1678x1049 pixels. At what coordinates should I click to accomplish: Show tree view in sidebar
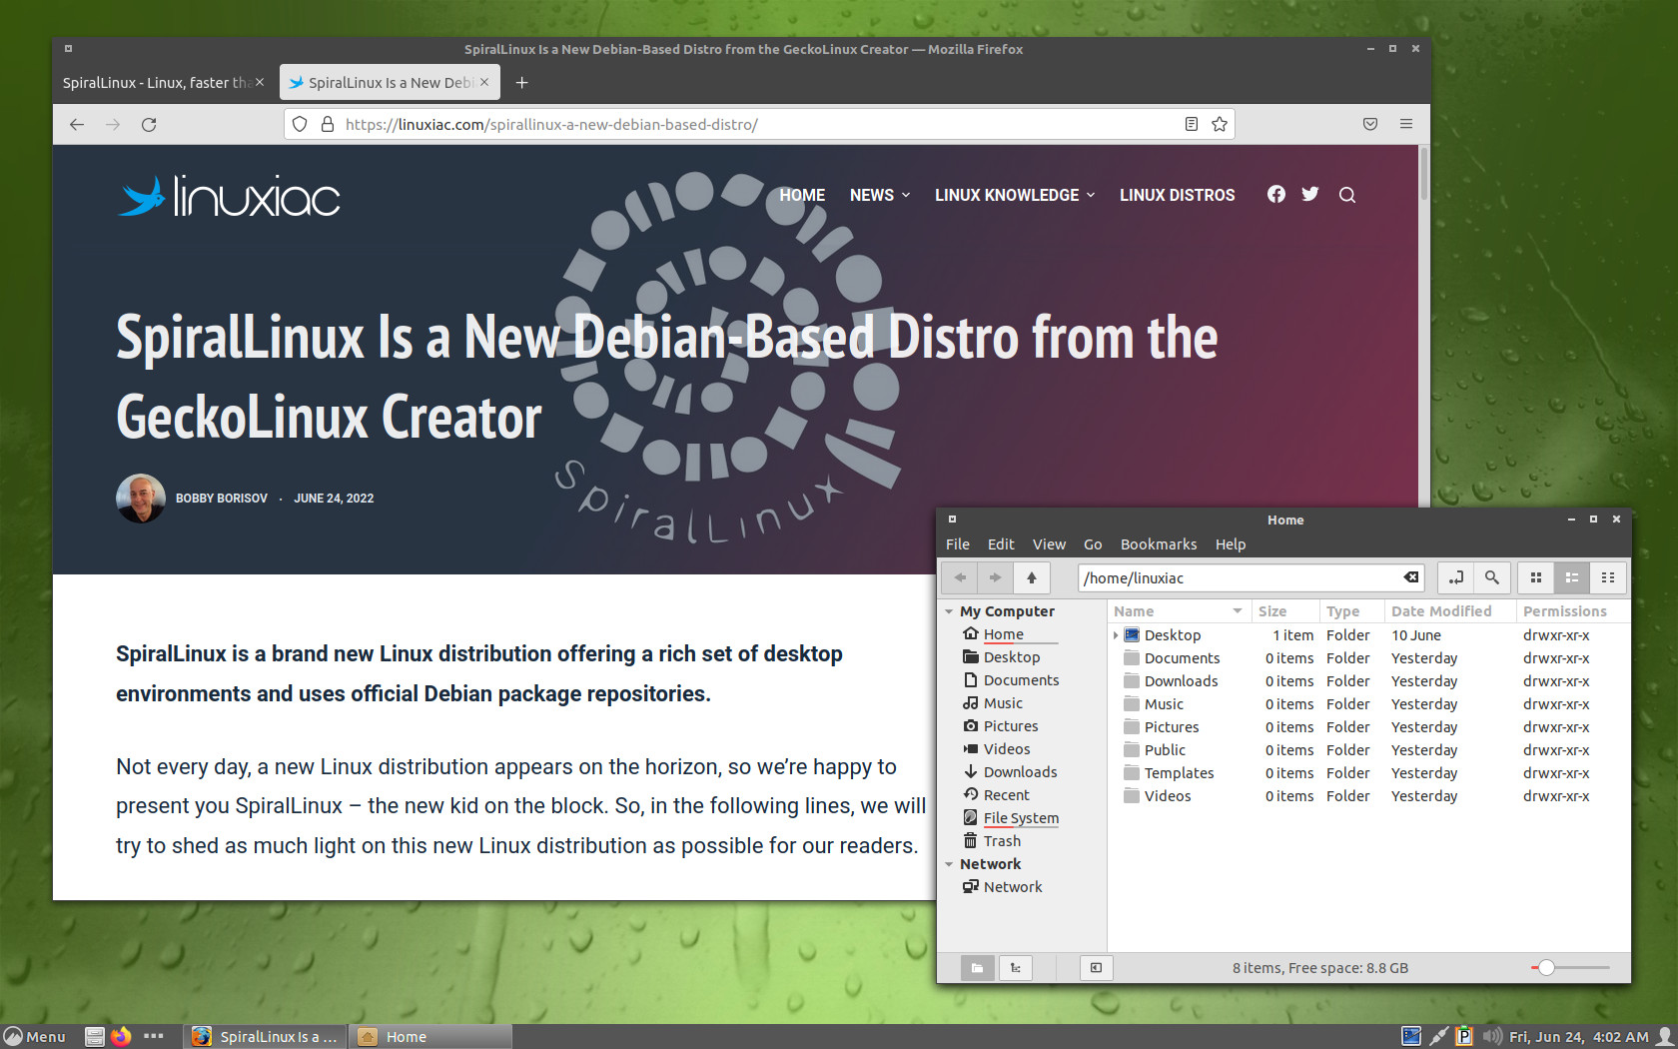click(1015, 967)
